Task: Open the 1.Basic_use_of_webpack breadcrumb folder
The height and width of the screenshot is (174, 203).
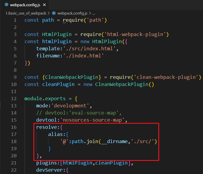Action: point(26,13)
